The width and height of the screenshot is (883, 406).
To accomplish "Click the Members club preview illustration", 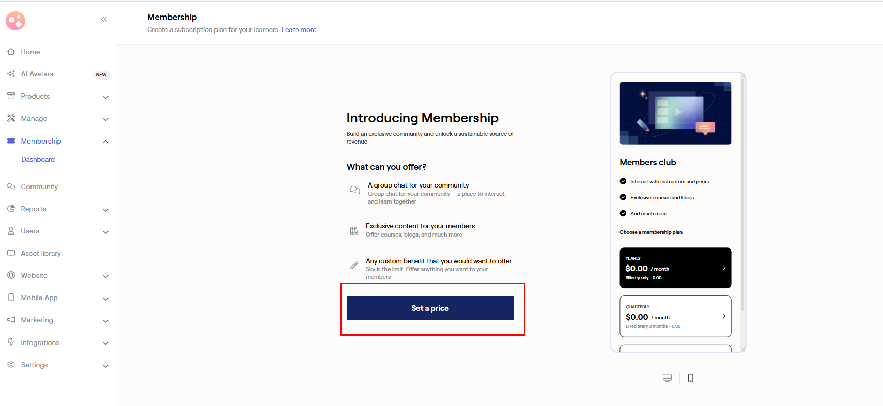I will (x=675, y=113).
